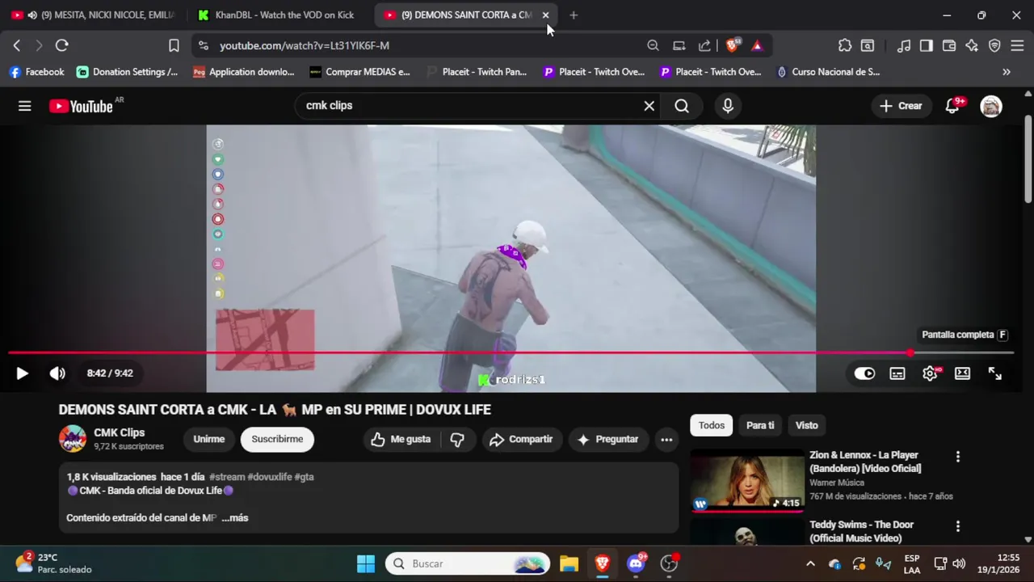
Task: Open File Explorer from taskbar
Action: 570,563
